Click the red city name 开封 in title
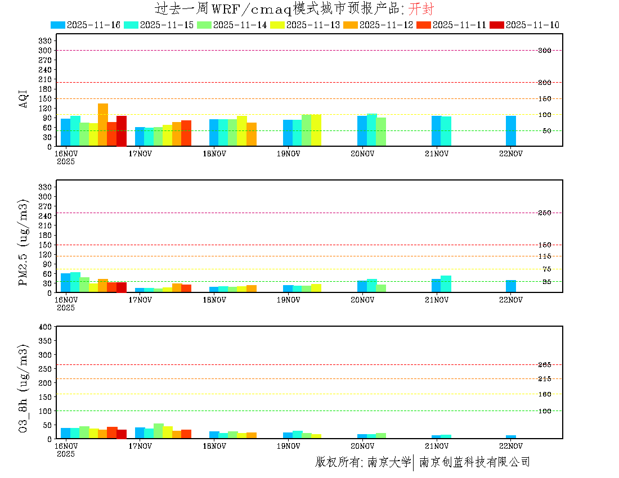This screenshot has width=619, height=478. (x=421, y=8)
